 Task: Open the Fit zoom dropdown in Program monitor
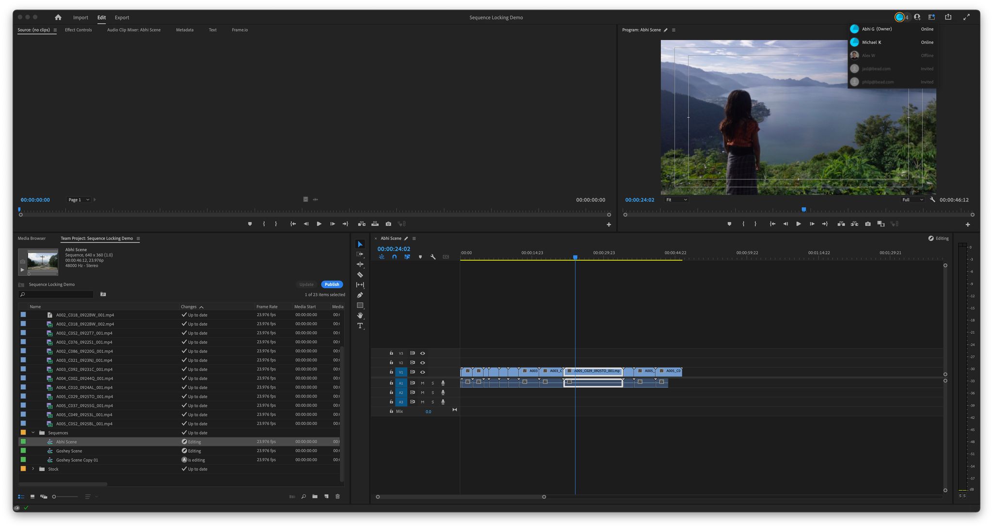point(676,199)
